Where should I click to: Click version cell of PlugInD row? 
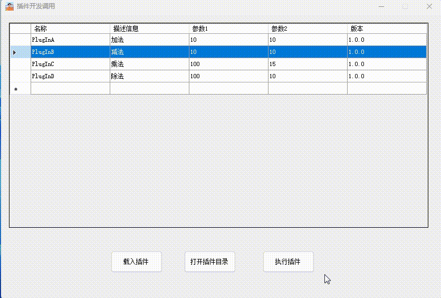[387, 76]
